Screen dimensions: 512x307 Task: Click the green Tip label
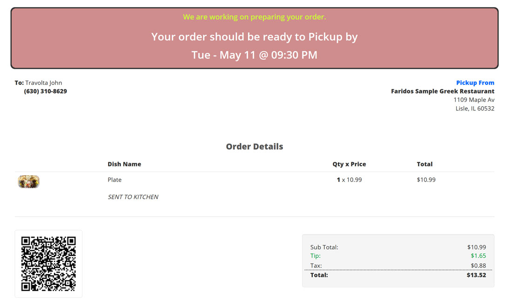point(316,256)
